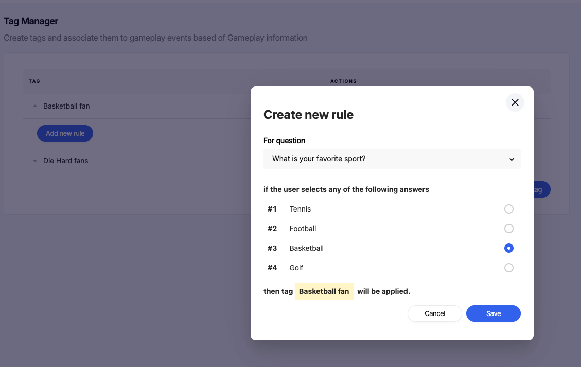Click the Basketball answer text
The image size is (581, 367).
click(306, 248)
